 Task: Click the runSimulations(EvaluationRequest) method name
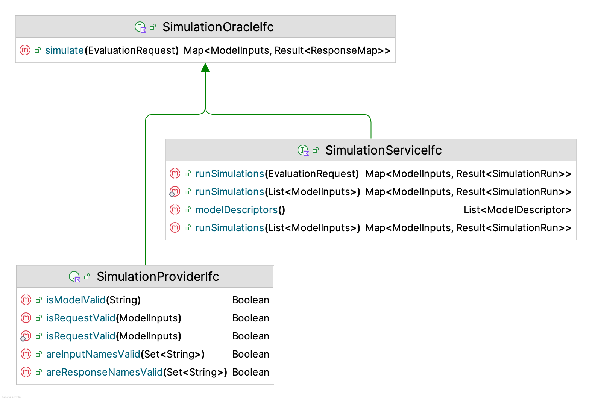coord(277,174)
